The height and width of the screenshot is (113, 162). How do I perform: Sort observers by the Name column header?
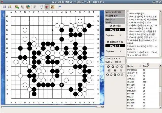pos(134,66)
